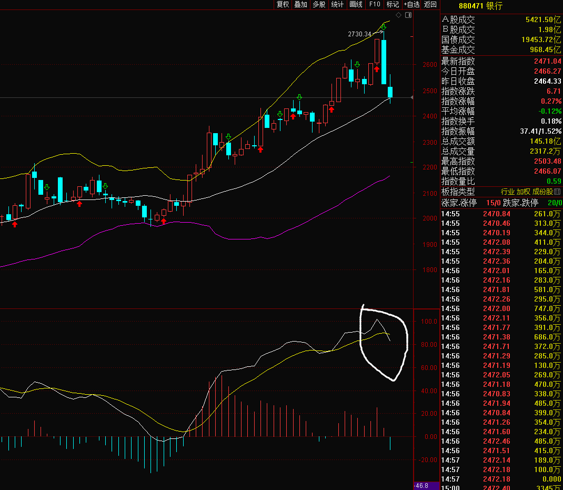The height and width of the screenshot is (490, 563).
Task: Click the 加权 weighted label
Action: (524, 192)
